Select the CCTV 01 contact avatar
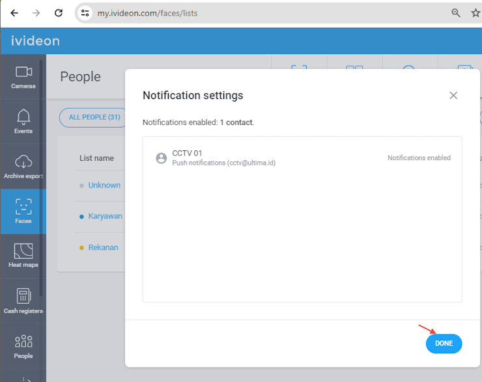Viewport: 482px width, 382px height. (162, 158)
